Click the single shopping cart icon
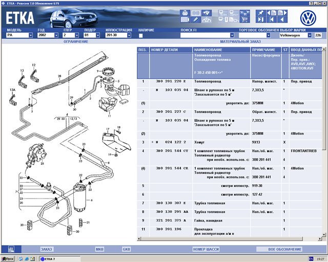 coord(244,20)
